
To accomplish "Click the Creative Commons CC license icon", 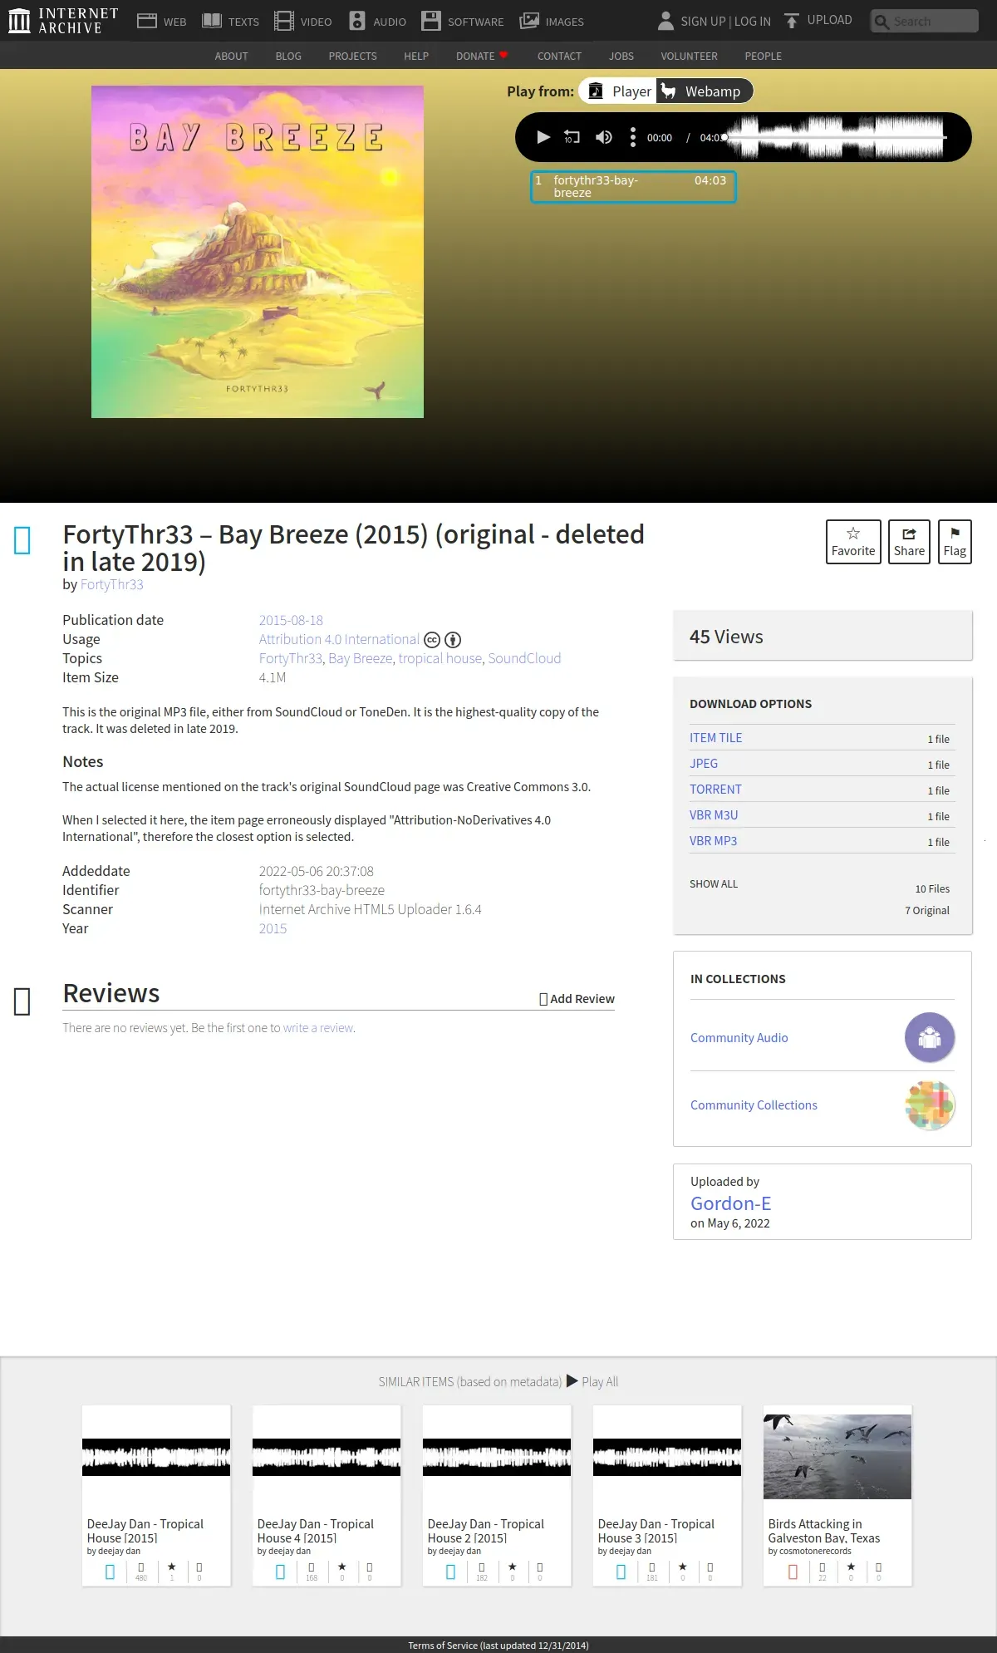I will [x=432, y=640].
